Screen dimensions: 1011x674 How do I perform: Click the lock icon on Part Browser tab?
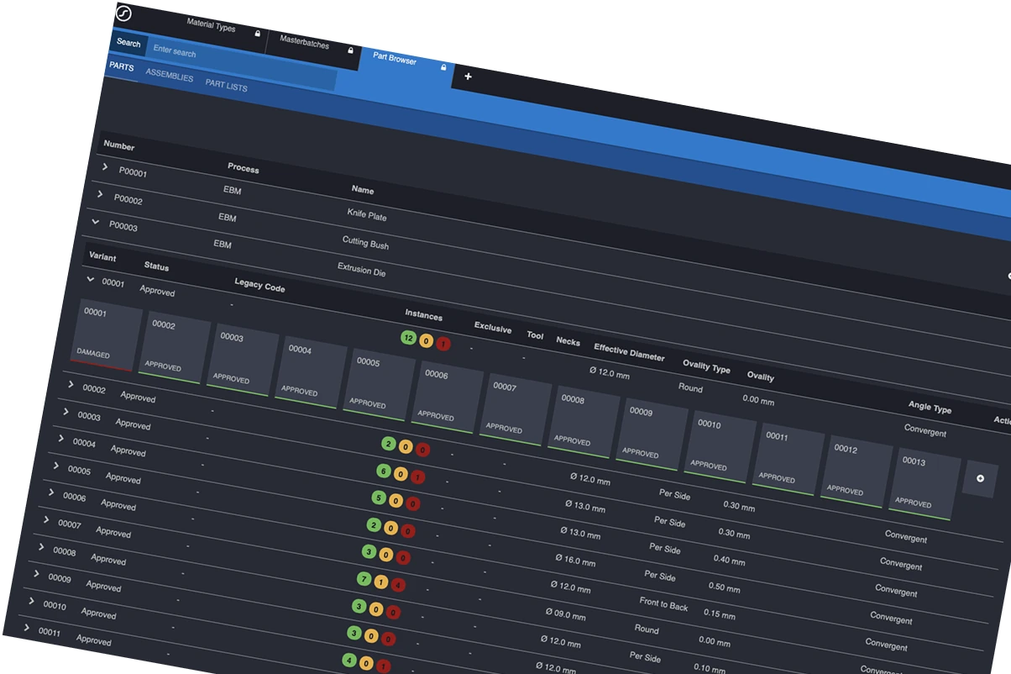[x=443, y=67]
